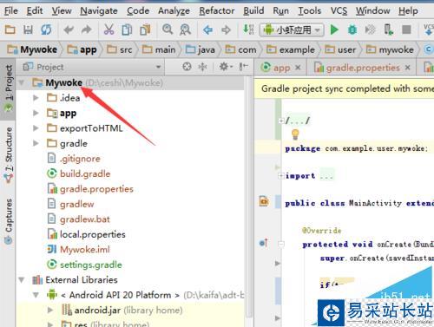434x327 pixels.
Task: Click the Project panel settings gear
Action: [225, 67]
